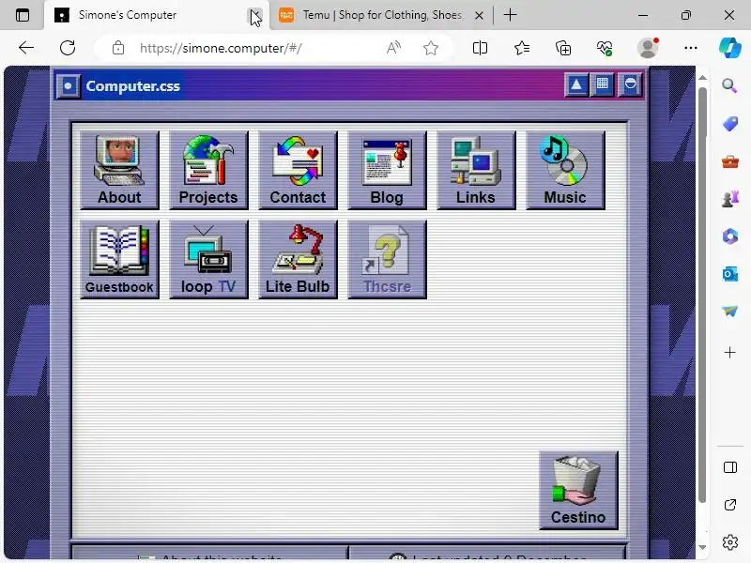This screenshot has width=751, height=563.
Task: Open the Guestbook icon
Action: tap(119, 259)
